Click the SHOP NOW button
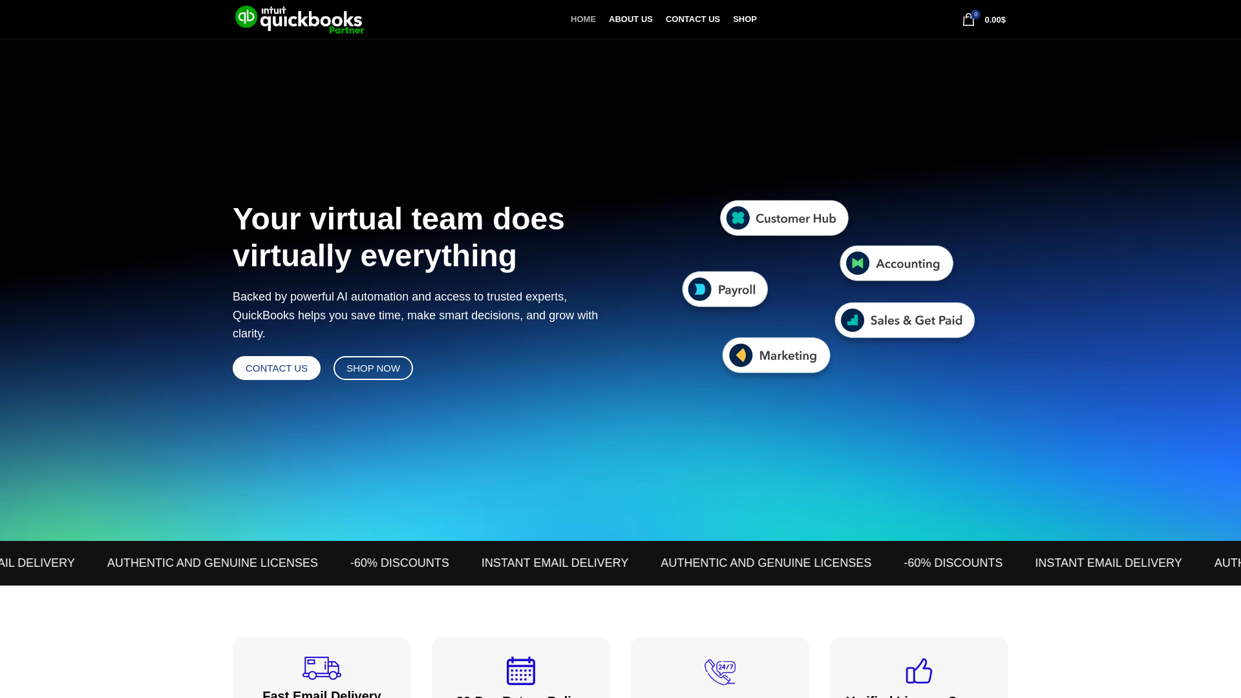 (373, 368)
